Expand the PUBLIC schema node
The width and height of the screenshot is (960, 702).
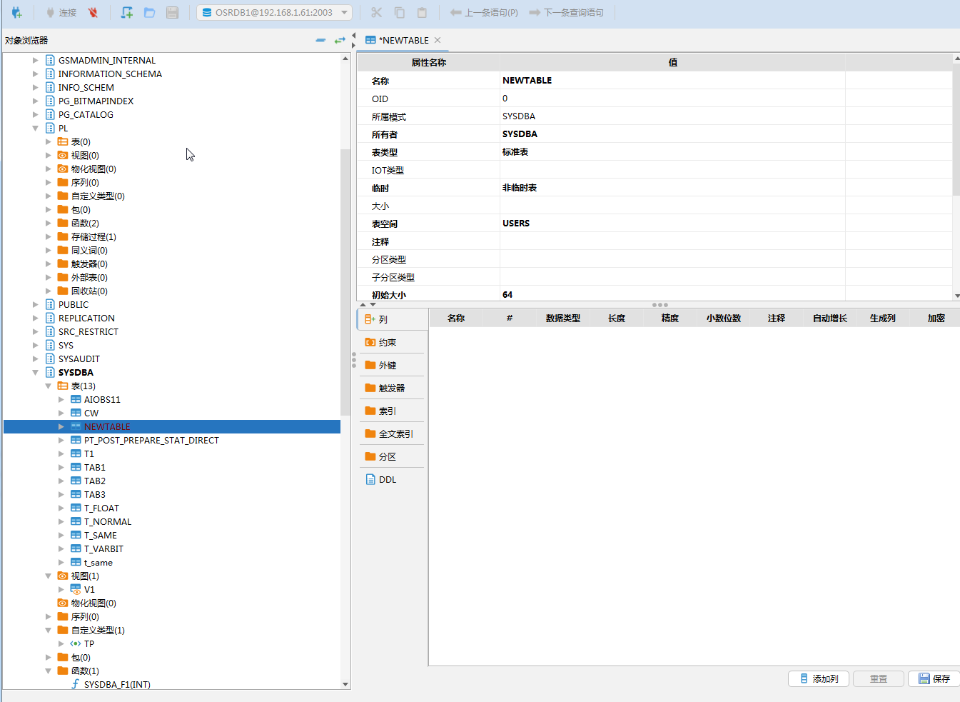point(36,304)
